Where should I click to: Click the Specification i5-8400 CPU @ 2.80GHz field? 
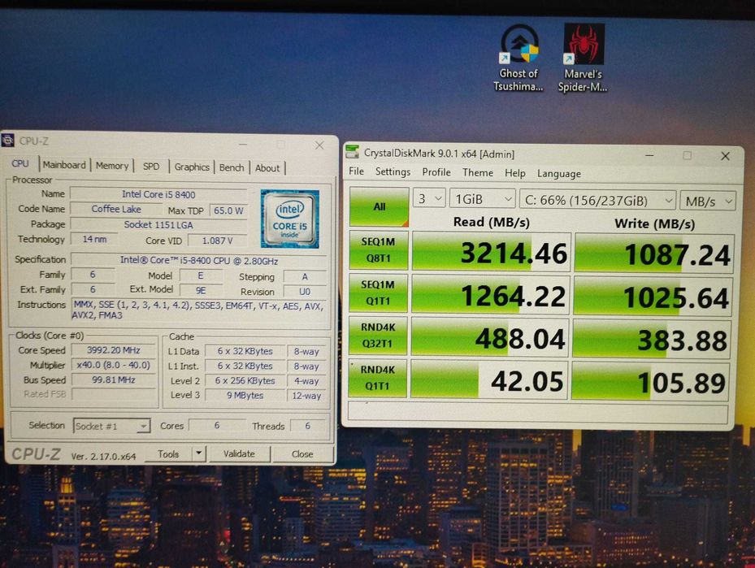point(199,260)
